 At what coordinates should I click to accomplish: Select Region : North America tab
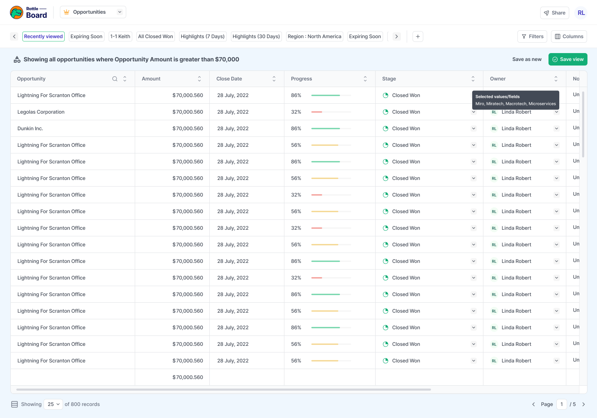314,36
